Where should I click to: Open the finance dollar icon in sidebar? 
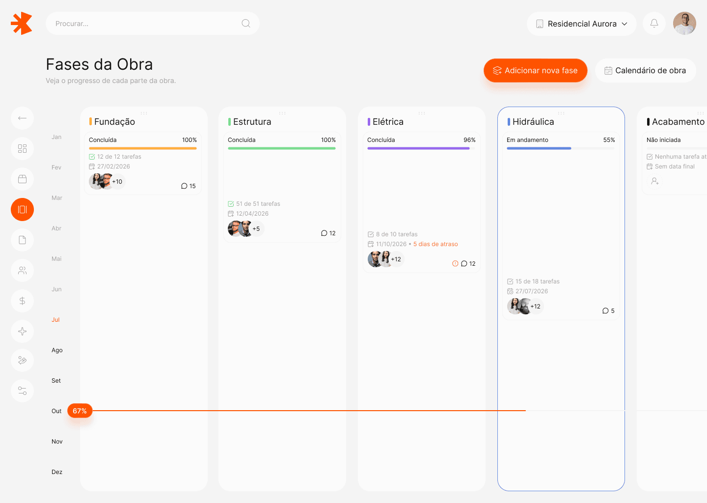pos(22,301)
